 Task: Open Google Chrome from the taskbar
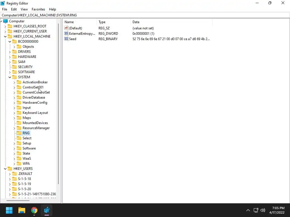[x=34, y=210]
